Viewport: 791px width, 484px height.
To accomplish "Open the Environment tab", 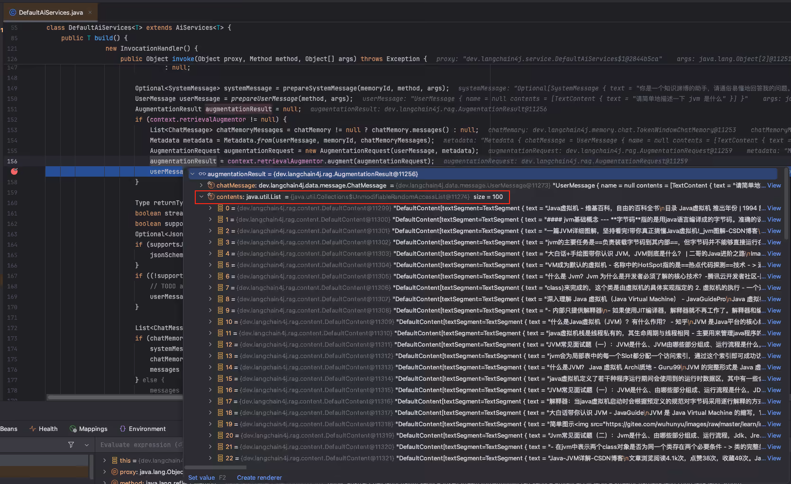I will coord(143,429).
